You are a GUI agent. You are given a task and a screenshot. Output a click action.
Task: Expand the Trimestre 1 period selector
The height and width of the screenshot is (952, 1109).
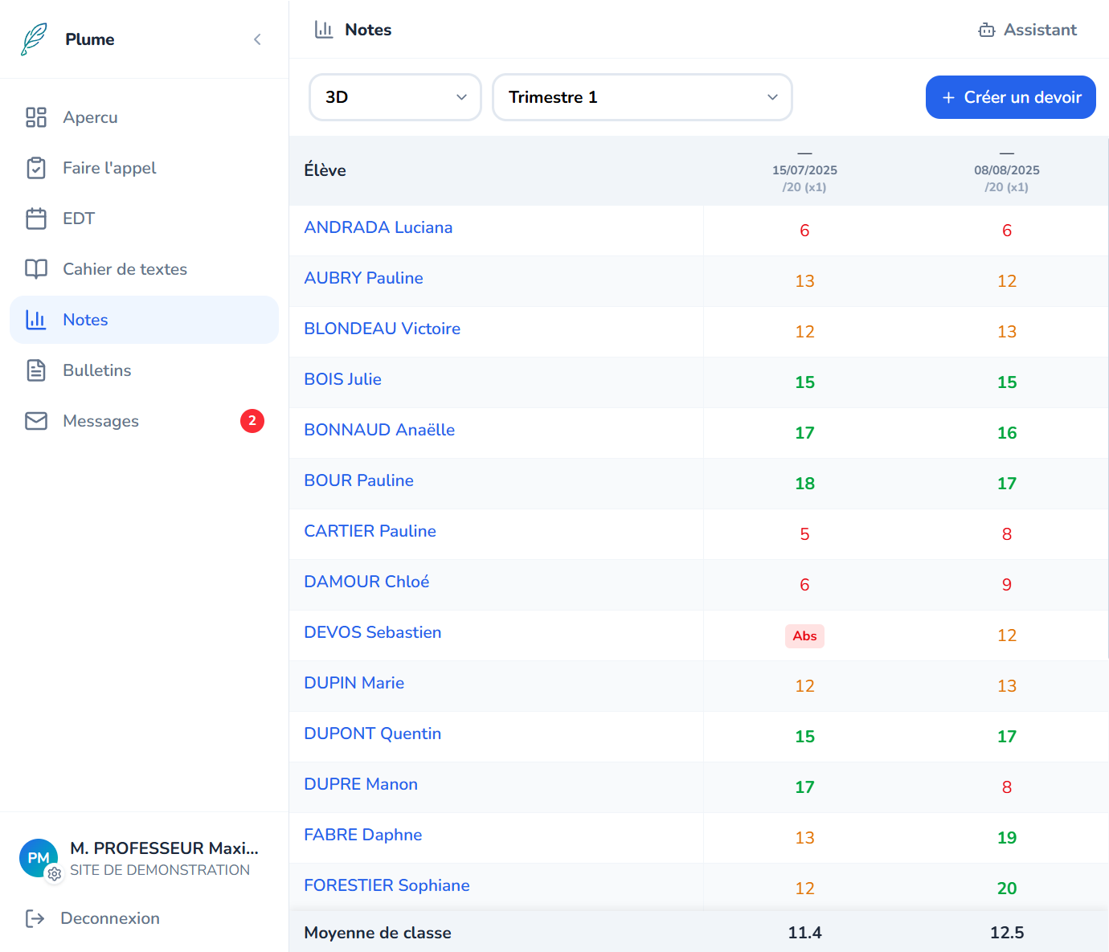click(x=642, y=97)
